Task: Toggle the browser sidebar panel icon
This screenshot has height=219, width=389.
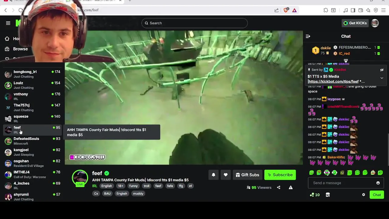Action: (353, 10)
